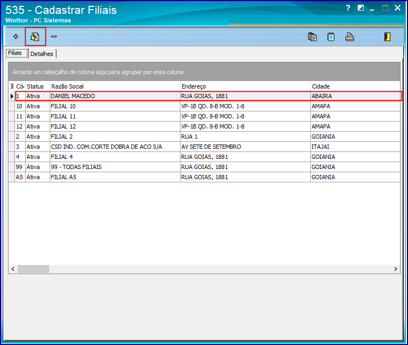408x345 pixels.
Task: Click the horizontal scrollbar thumb
Action: pos(33,269)
